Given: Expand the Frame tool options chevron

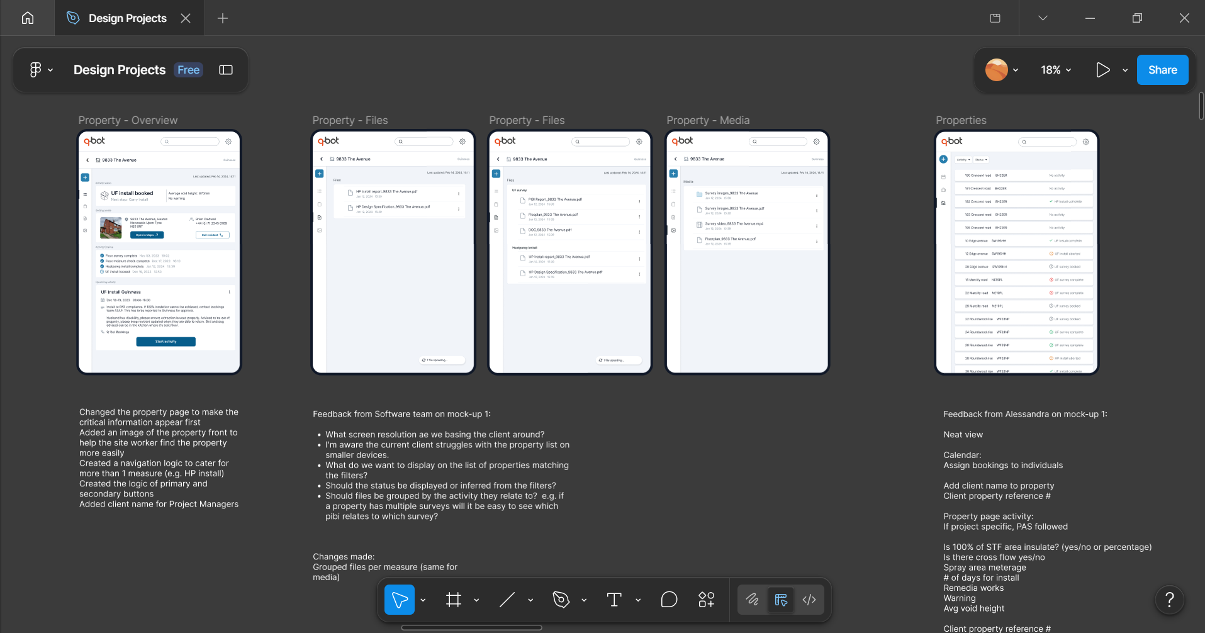Looking at the screenshot, I should coord(476,600).
